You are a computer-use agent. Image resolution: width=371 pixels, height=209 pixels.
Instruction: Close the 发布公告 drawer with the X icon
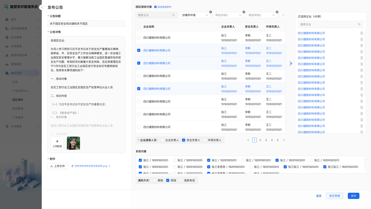(42, 7)
